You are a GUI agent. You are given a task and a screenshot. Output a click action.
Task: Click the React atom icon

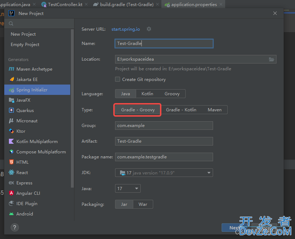[11, 172]
